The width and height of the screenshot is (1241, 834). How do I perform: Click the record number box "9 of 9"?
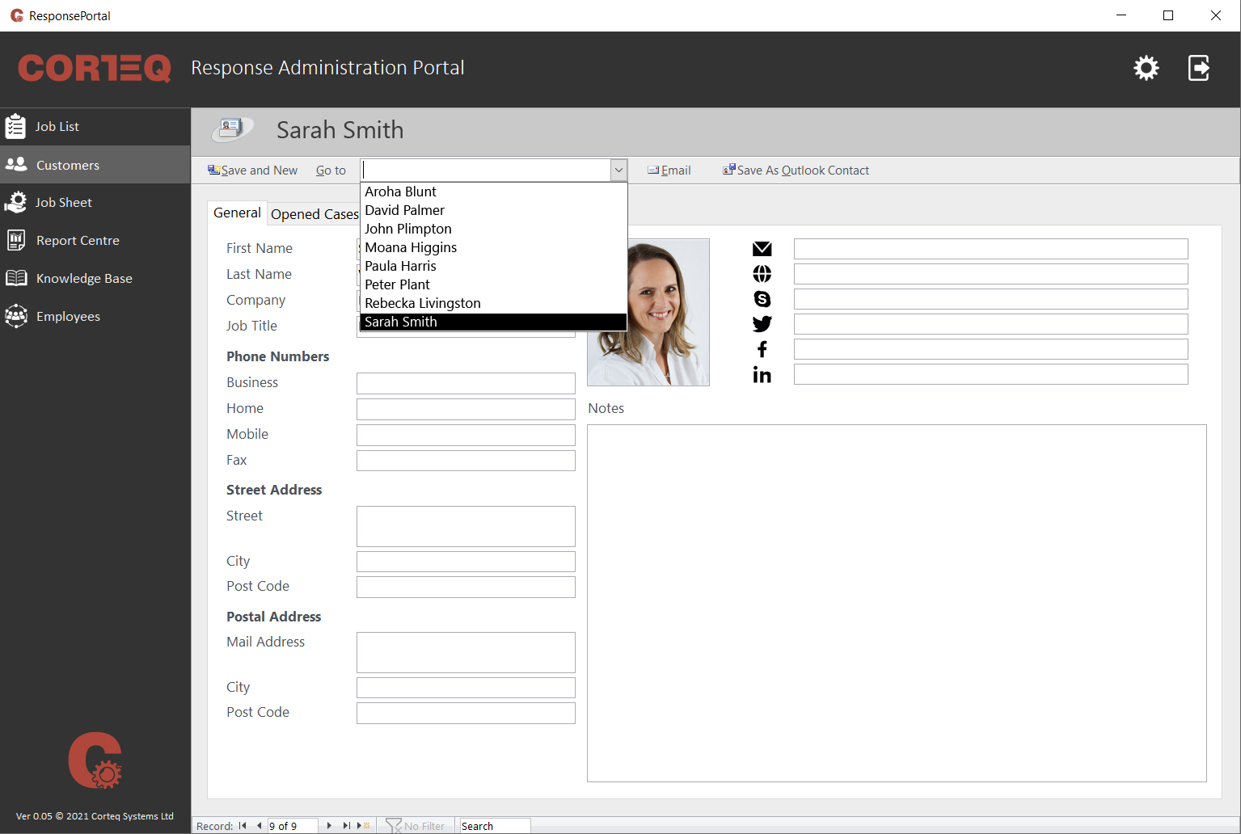[292, 826]
